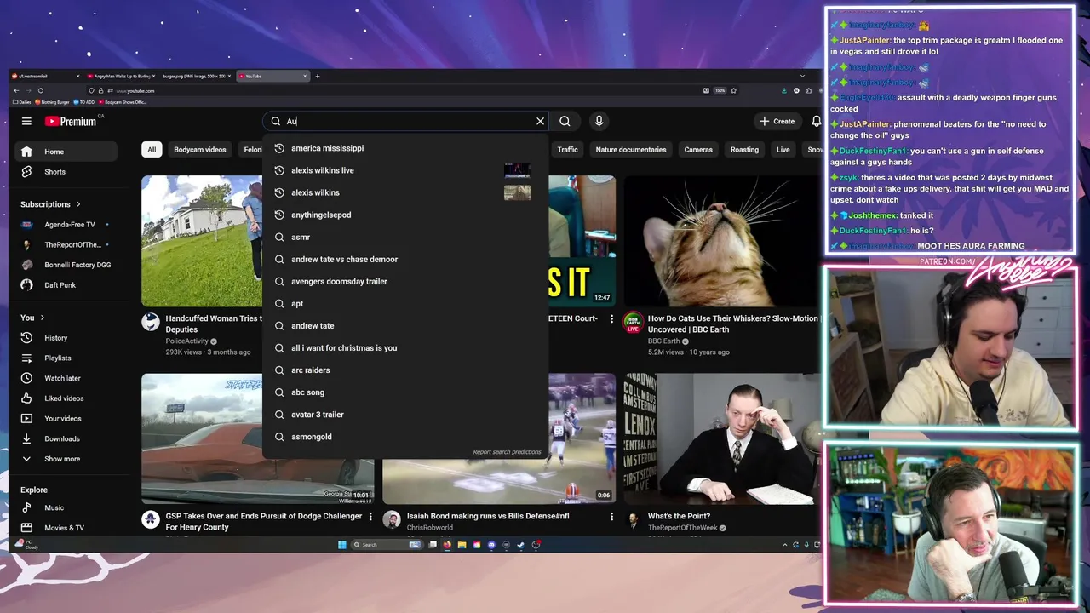The height and width of the screenshot is (613, 1090).
Task: Choose the 'avatar 3 trailer' suggestion
Action: tap(404, 414)
